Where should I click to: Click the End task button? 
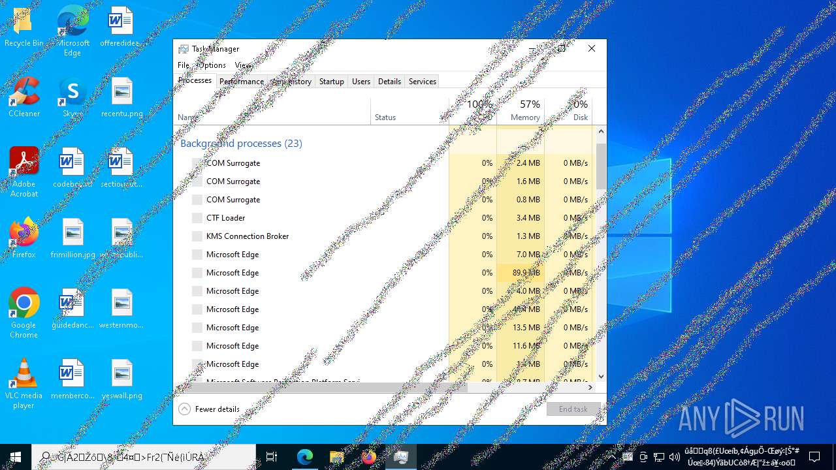[573, 409]
